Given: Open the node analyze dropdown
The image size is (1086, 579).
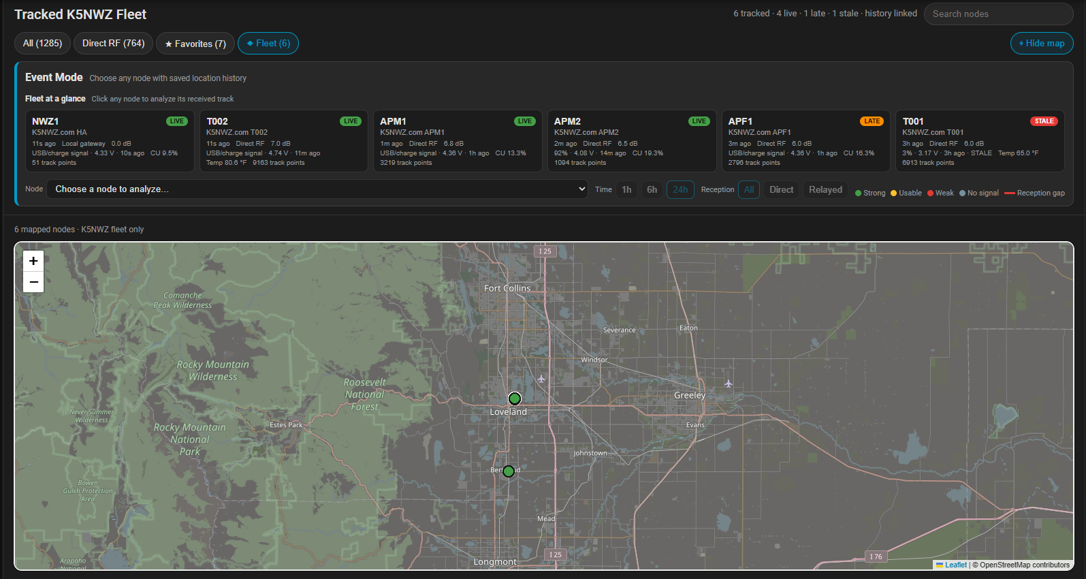Looking at the screenshot, I should 317,189.
